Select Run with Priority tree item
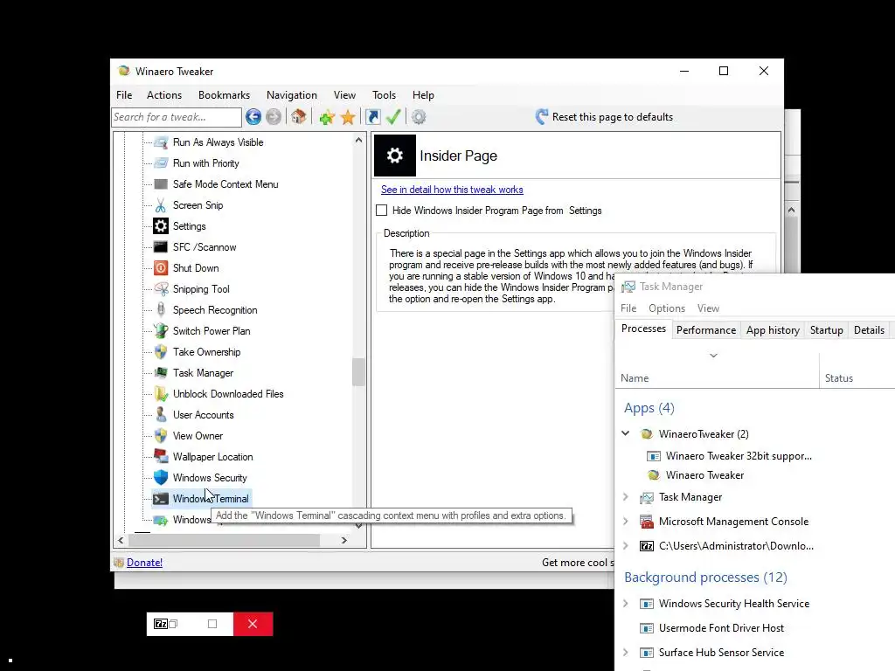Viewport: 895px width, 671px height. tap(206, 163)
